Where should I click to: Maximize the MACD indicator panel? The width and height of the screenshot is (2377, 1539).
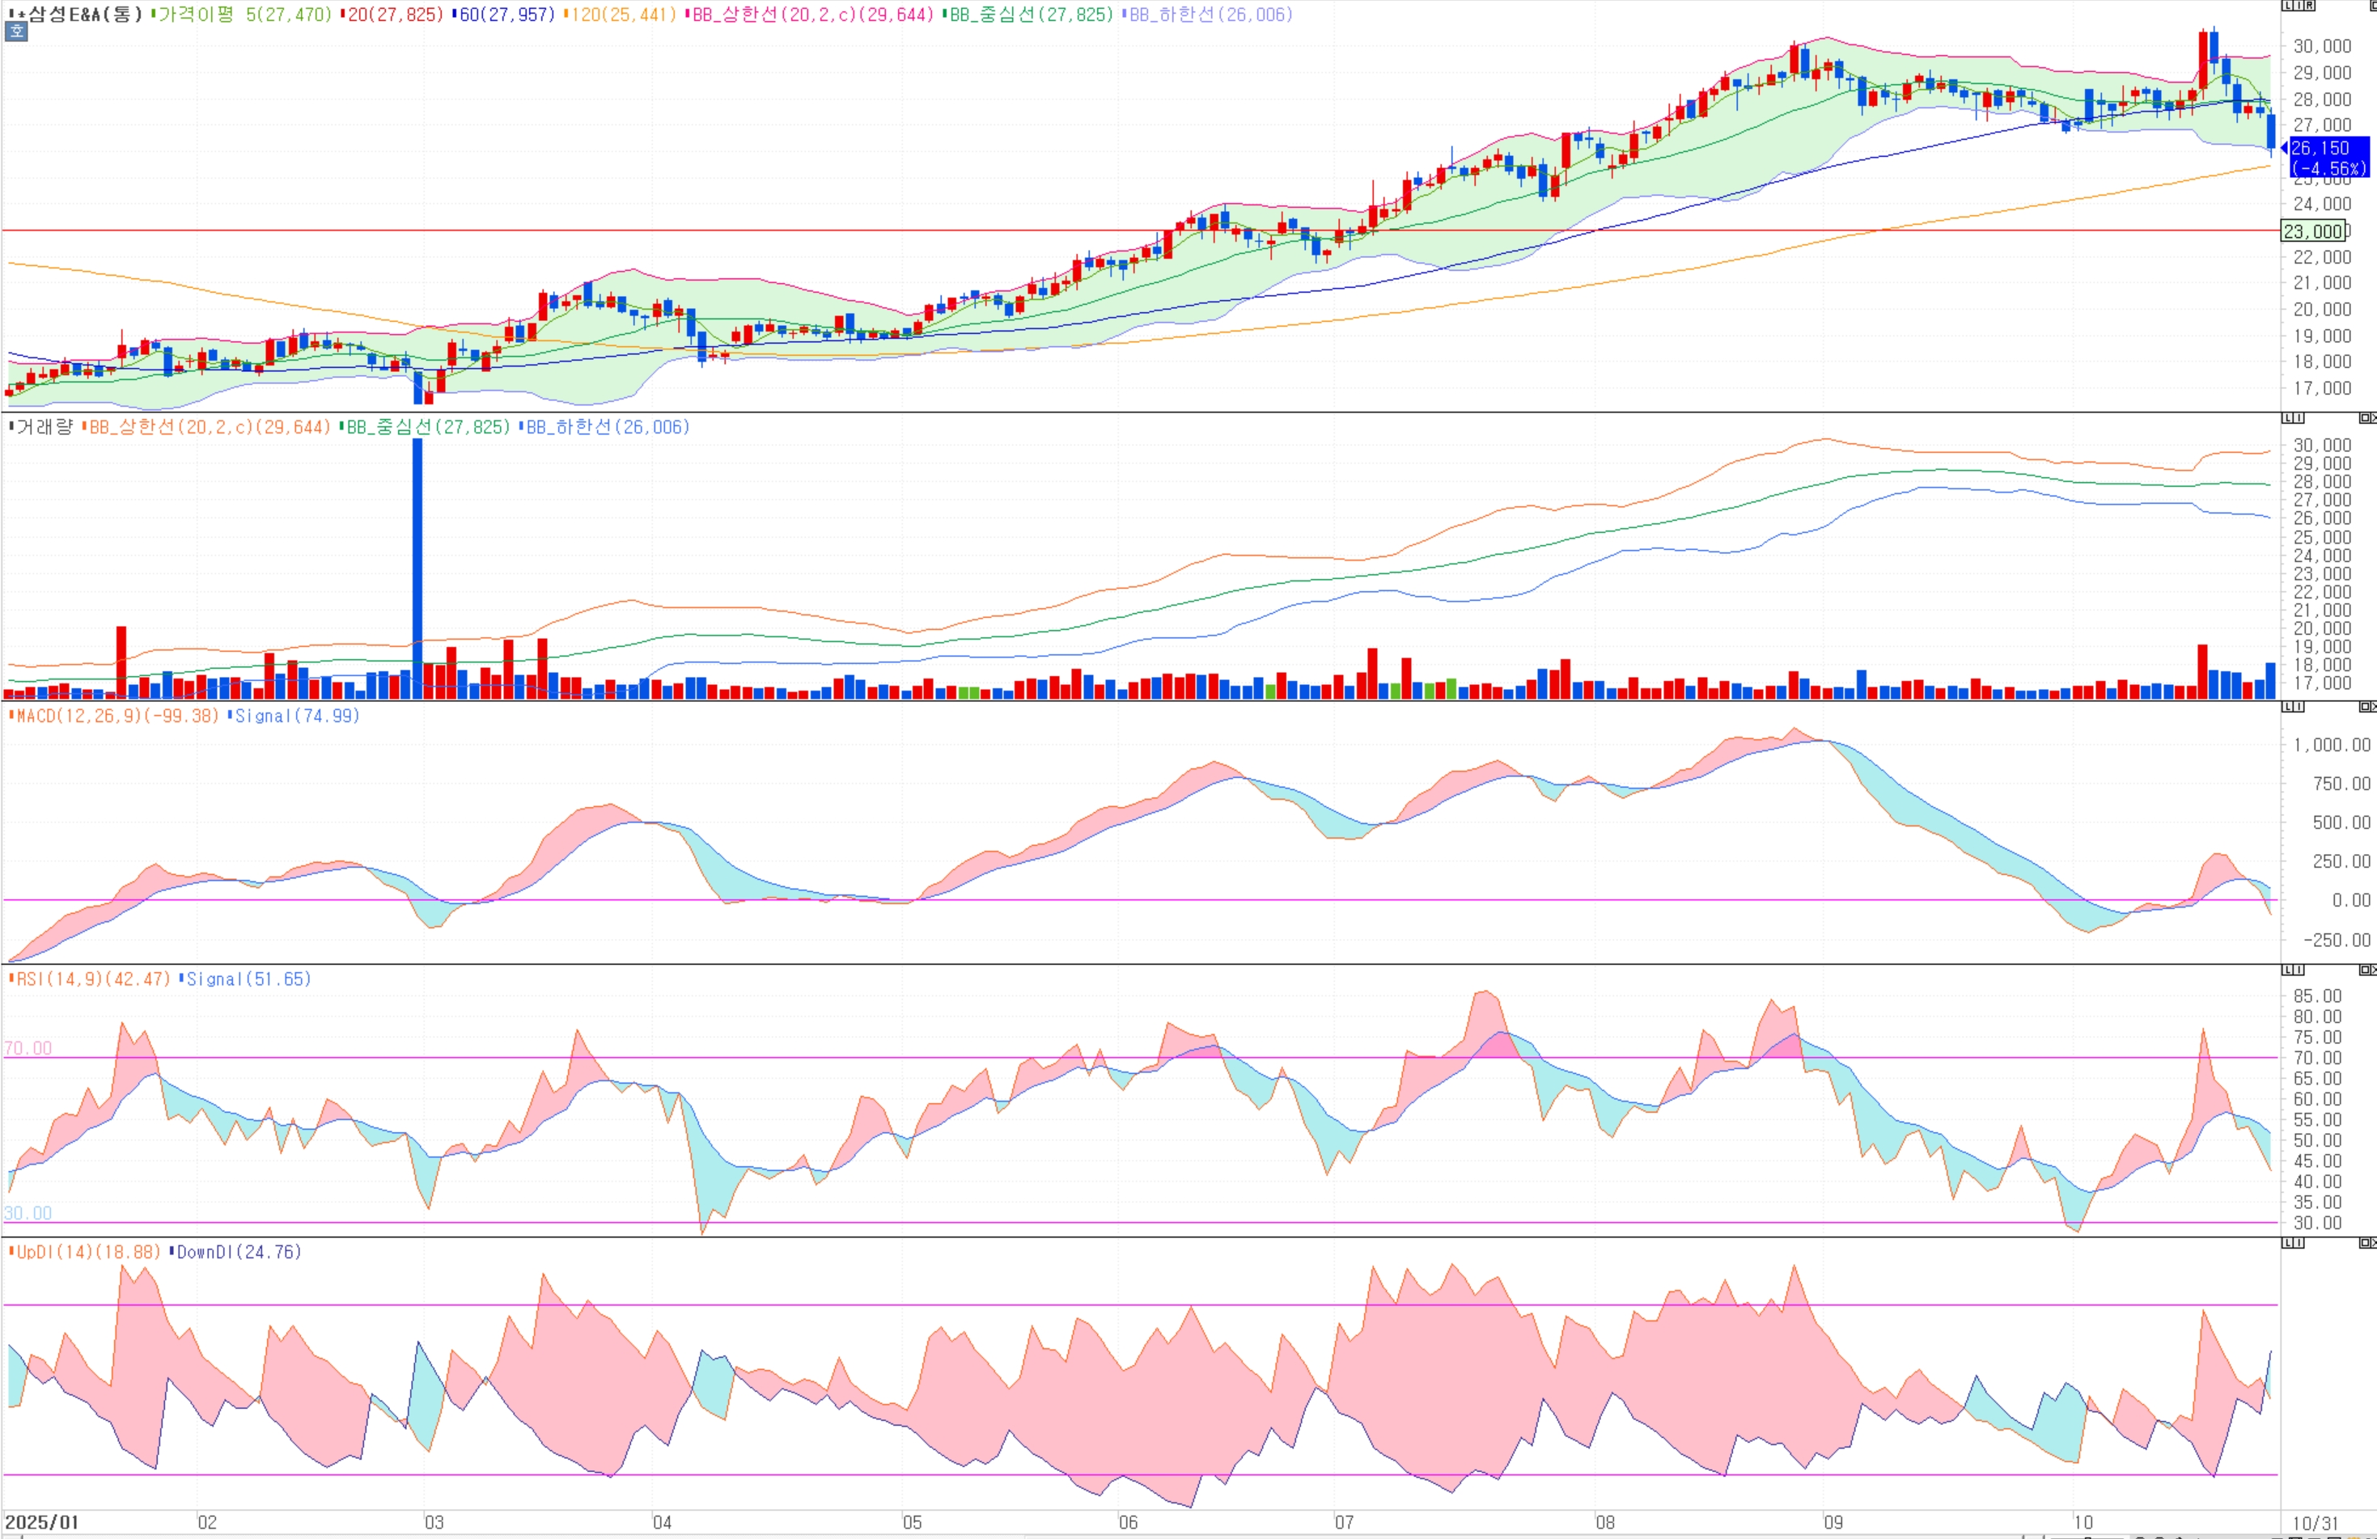click(x=2365, y=707)
